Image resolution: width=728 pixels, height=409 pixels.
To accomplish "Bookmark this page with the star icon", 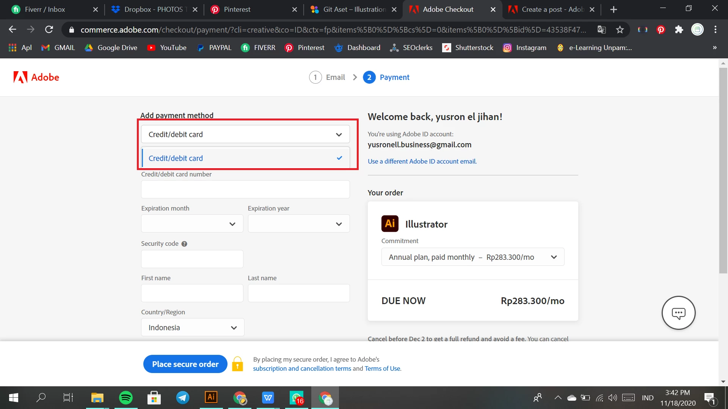I will 620,30.
